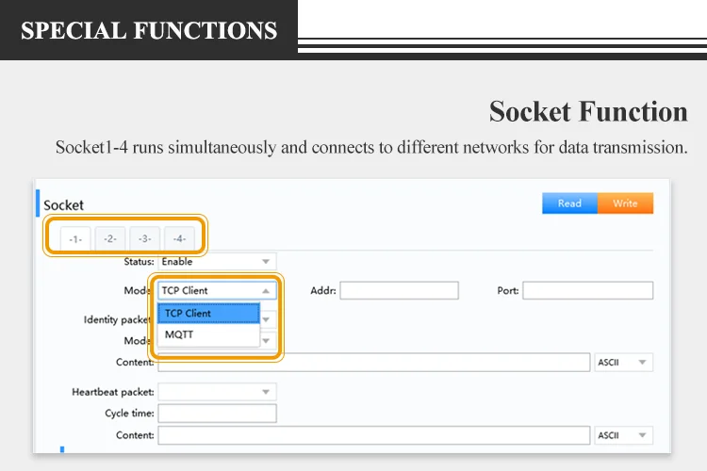Open ASCII dropdown beside Identity packet Content
This screenshot has width=707, height=471.
click(x=642, y=363)
